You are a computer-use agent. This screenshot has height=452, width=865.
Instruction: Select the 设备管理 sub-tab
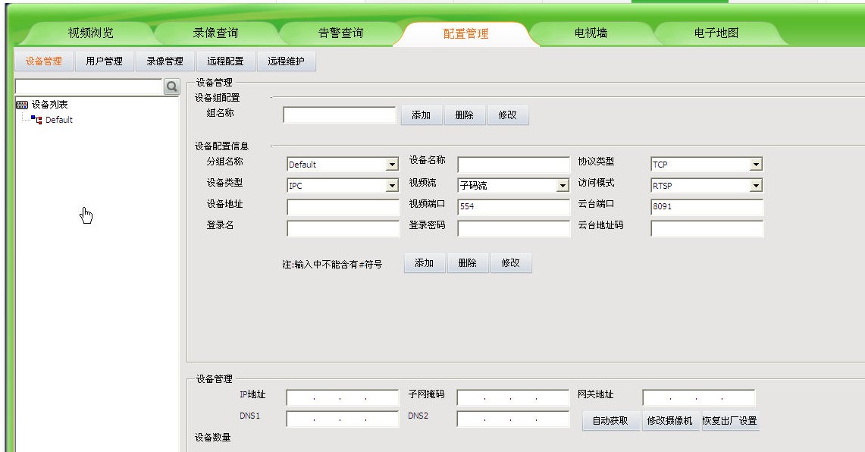click(43, 61)
